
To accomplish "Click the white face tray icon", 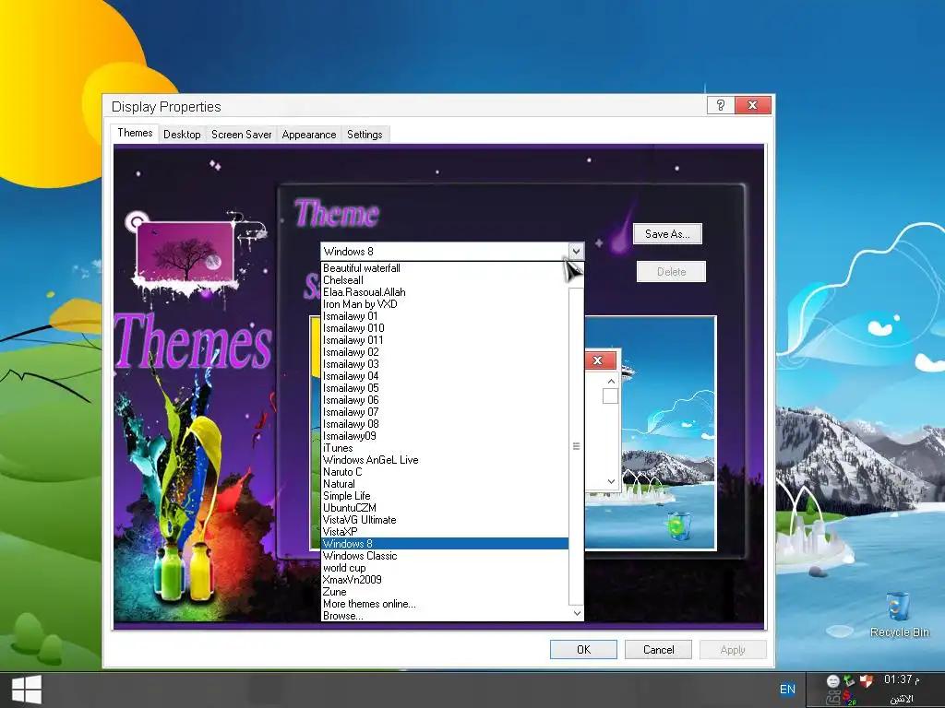I will (833, 681).
